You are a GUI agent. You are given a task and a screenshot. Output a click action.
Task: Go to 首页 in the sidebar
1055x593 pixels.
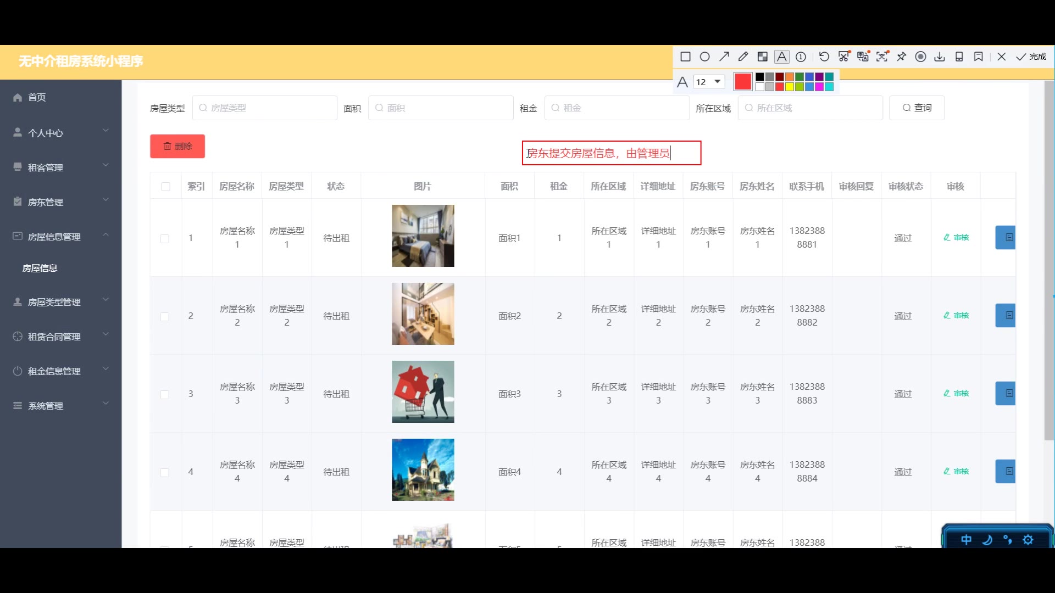[x=36, y=97]
